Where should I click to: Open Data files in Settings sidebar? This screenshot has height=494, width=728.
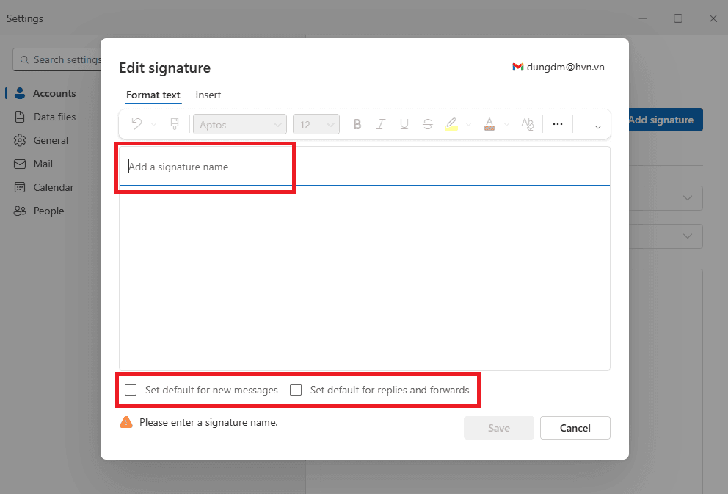54,117
